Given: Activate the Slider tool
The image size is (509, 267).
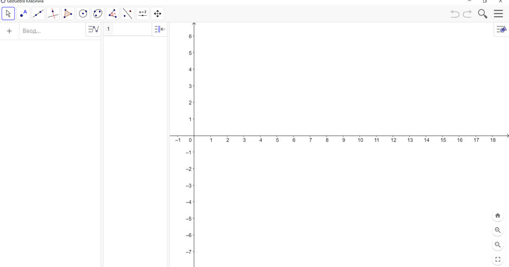Looking at the screenshot, I should 142,13.
